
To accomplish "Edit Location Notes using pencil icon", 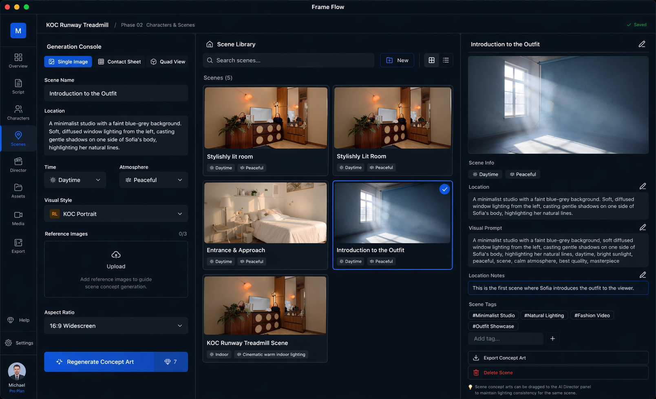I will [x=643, y=275].
